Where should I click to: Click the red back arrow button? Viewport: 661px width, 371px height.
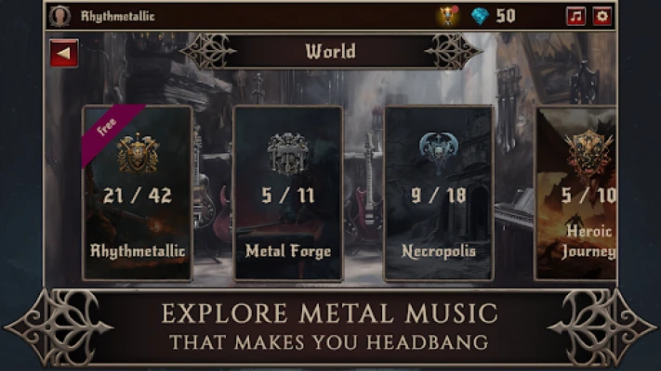coord(63,54)
